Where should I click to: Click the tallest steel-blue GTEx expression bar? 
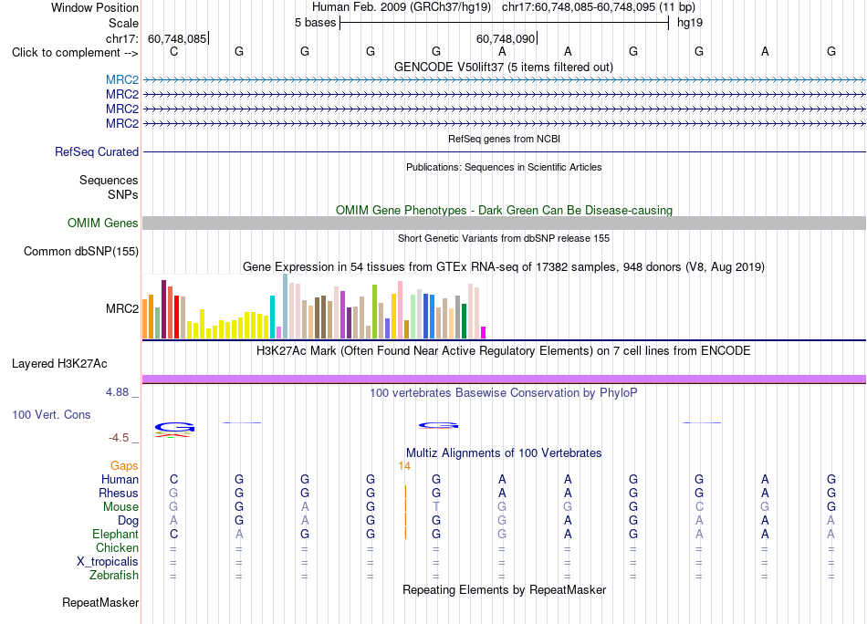pos(286,307)
